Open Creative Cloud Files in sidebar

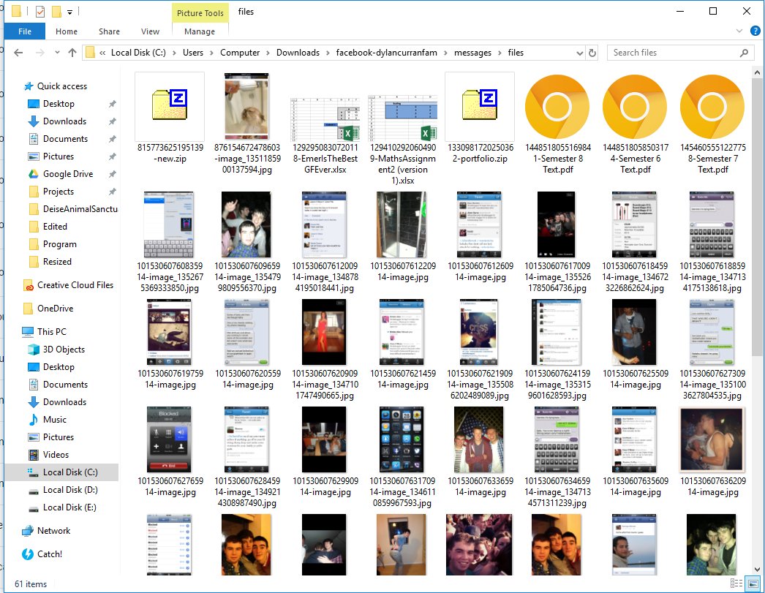coord(75,285)
